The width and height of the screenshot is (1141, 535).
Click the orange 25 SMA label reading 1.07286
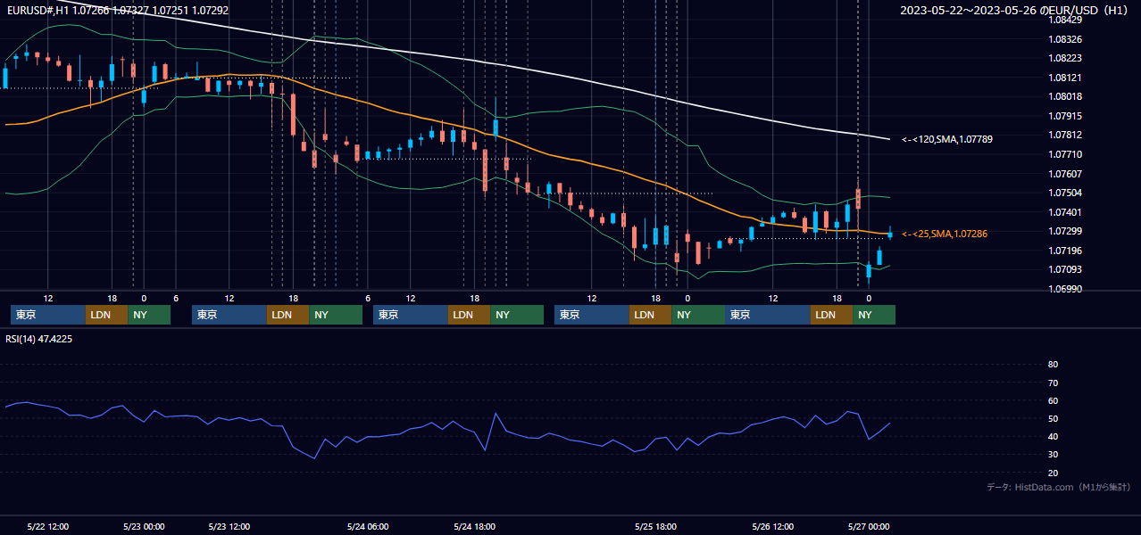[945, 234]
